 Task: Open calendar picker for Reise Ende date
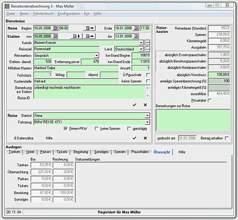click(136, 28)
